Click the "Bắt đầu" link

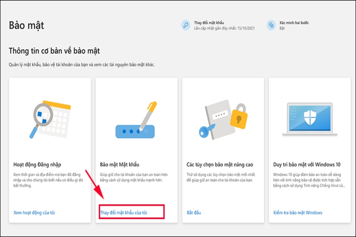[194, 213]
